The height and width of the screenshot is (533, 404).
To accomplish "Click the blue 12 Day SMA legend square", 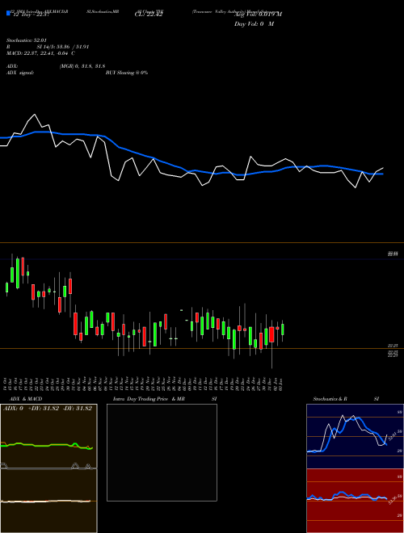I will pos(8,13).
